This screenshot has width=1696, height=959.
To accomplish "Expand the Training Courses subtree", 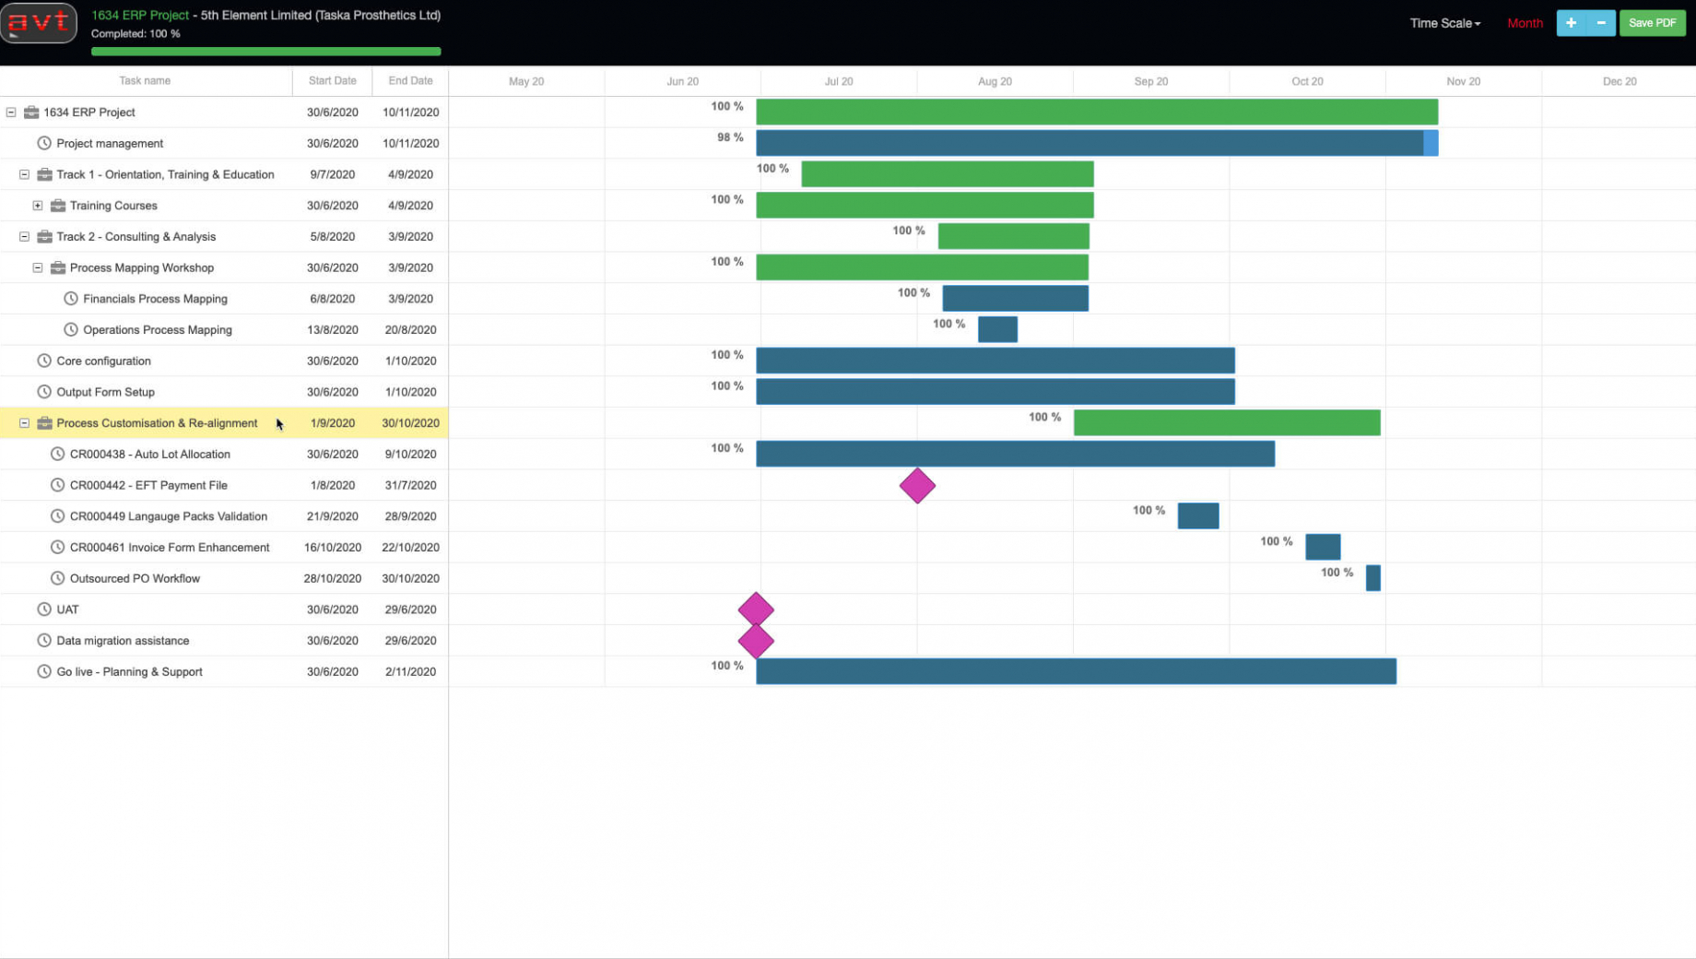I will [x=37, y=205].
